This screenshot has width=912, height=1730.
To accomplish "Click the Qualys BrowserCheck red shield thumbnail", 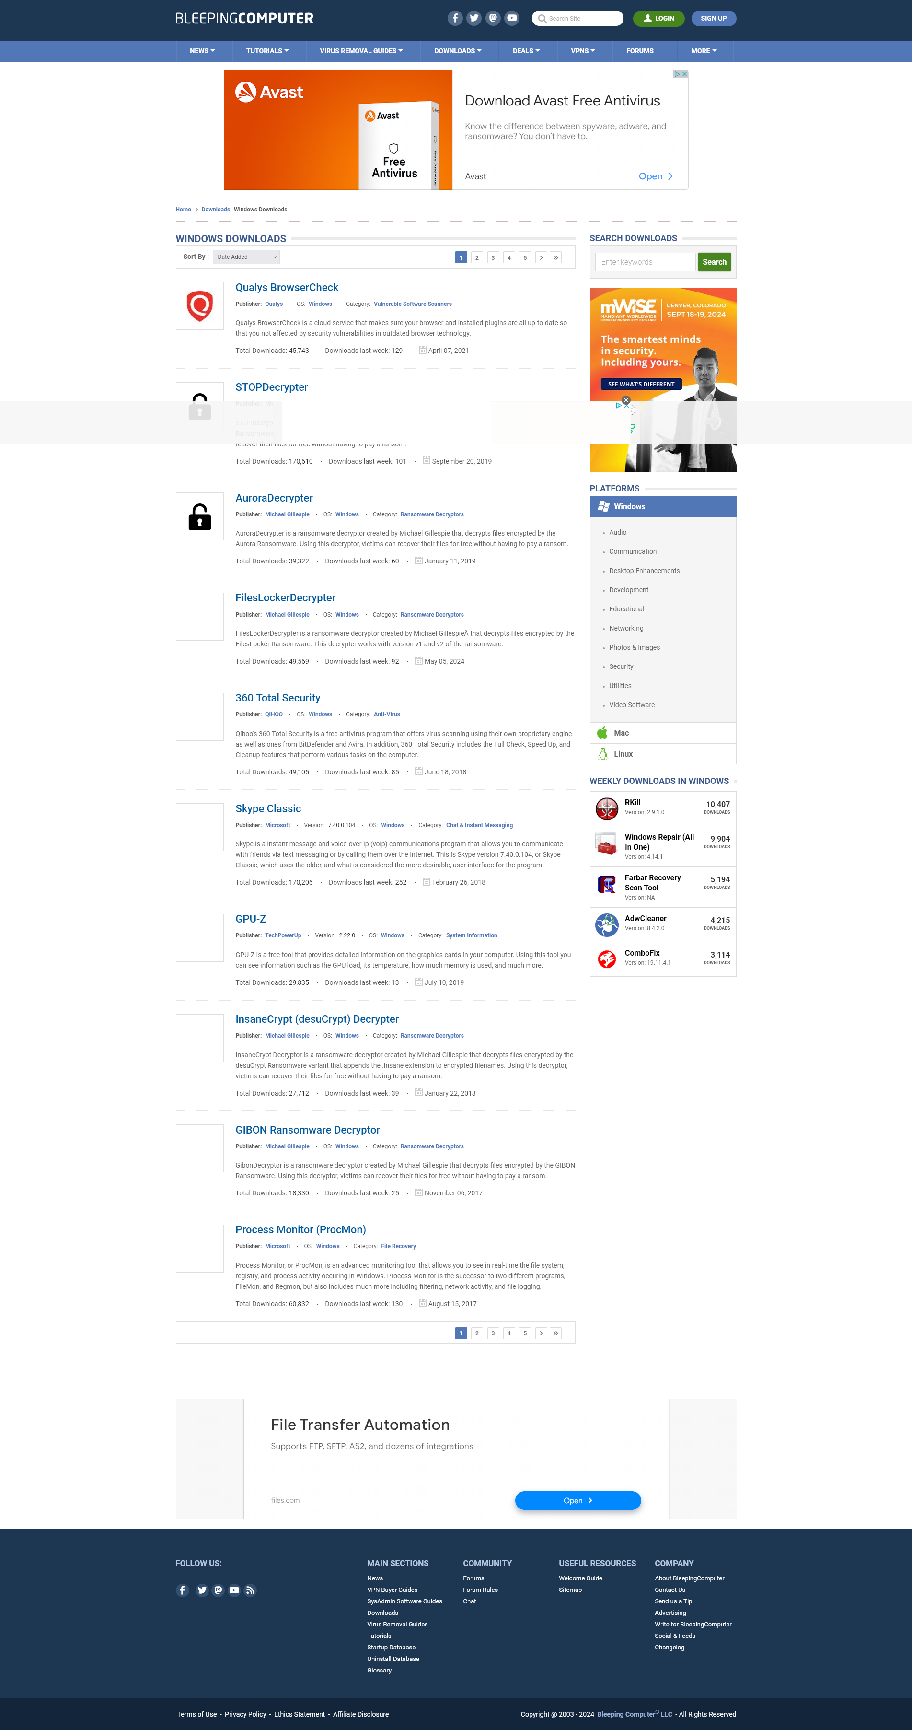I will (x=199, y=305).
